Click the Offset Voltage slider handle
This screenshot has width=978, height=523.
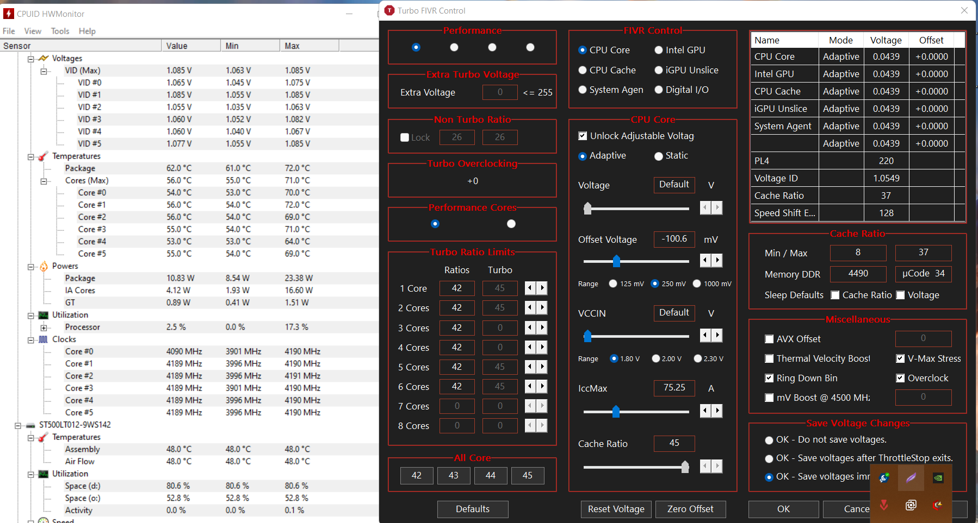click(x=616, y=261)
